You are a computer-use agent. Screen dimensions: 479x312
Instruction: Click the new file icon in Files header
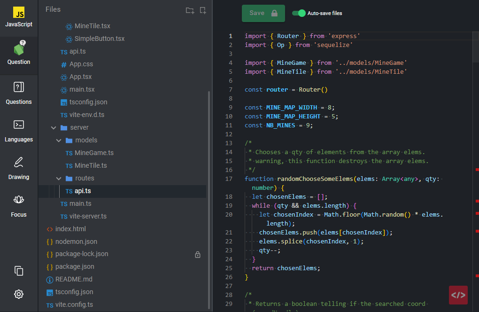coord(203,10)
